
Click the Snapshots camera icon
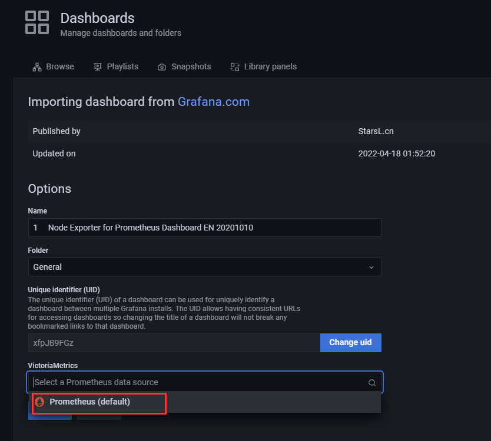(x=162, y=67)
